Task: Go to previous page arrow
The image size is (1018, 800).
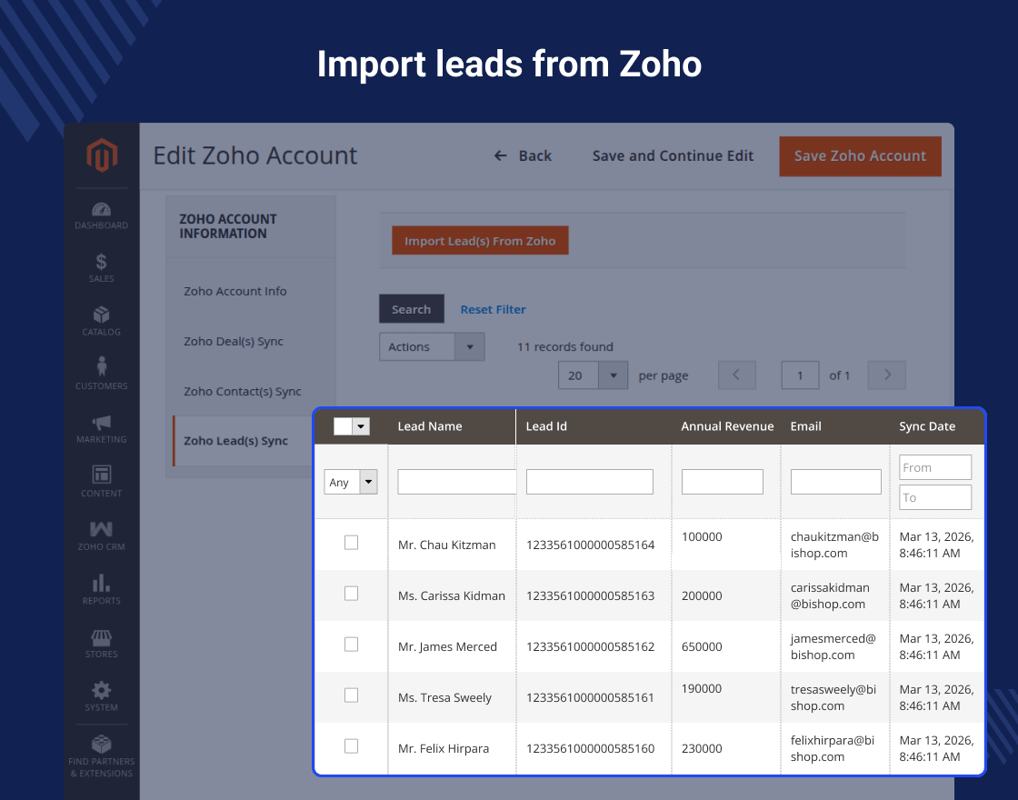Action: point(737,375)
